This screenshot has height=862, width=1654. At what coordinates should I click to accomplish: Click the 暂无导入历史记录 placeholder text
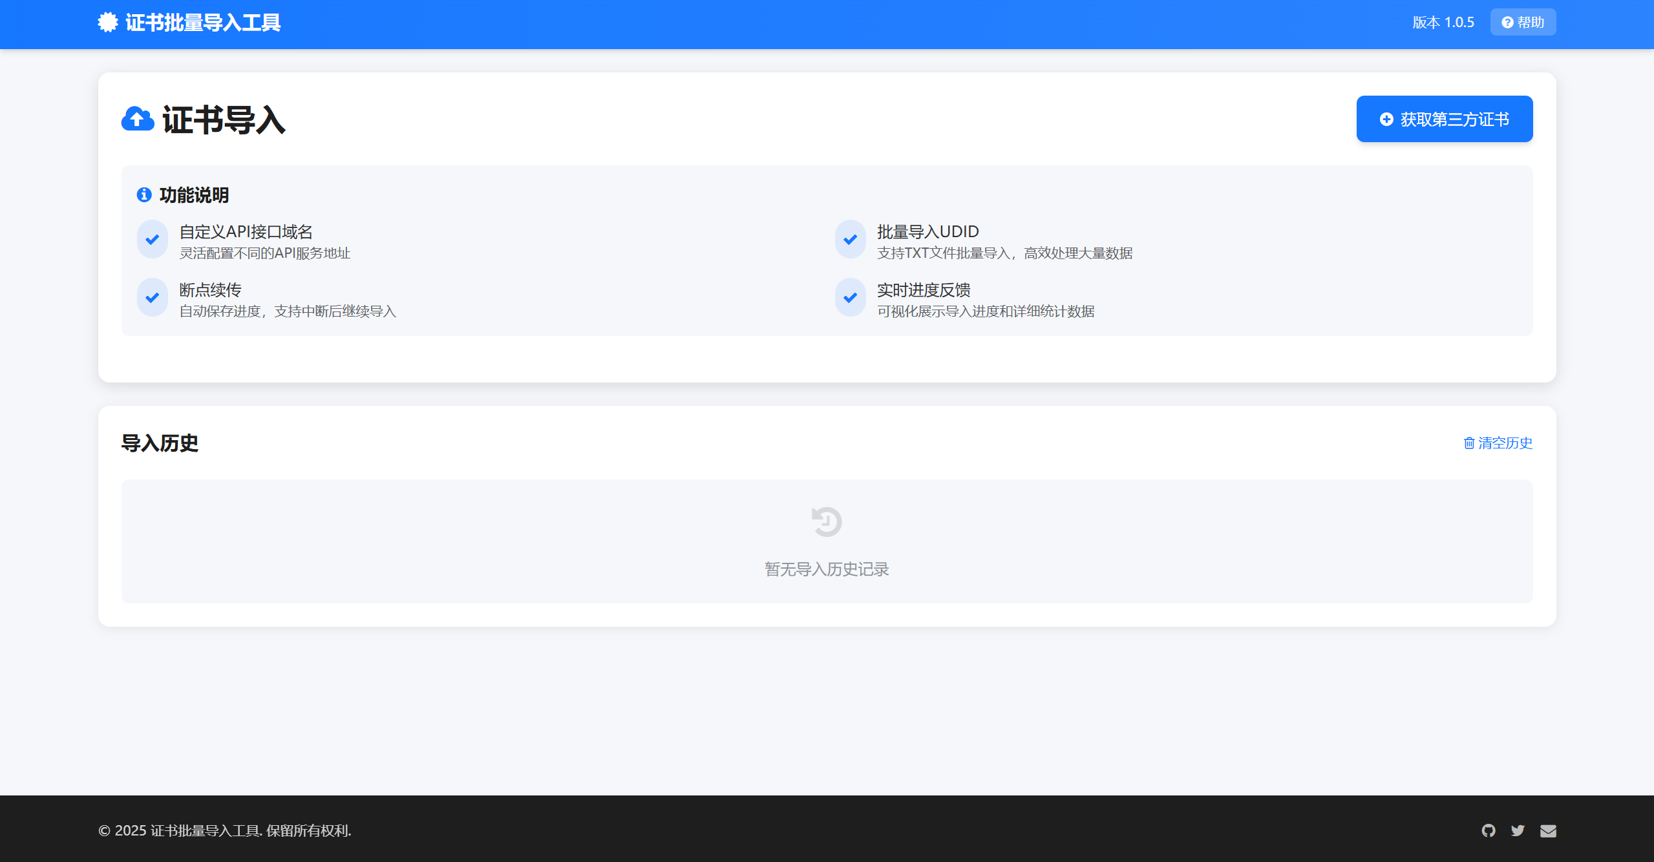point(827,569)
